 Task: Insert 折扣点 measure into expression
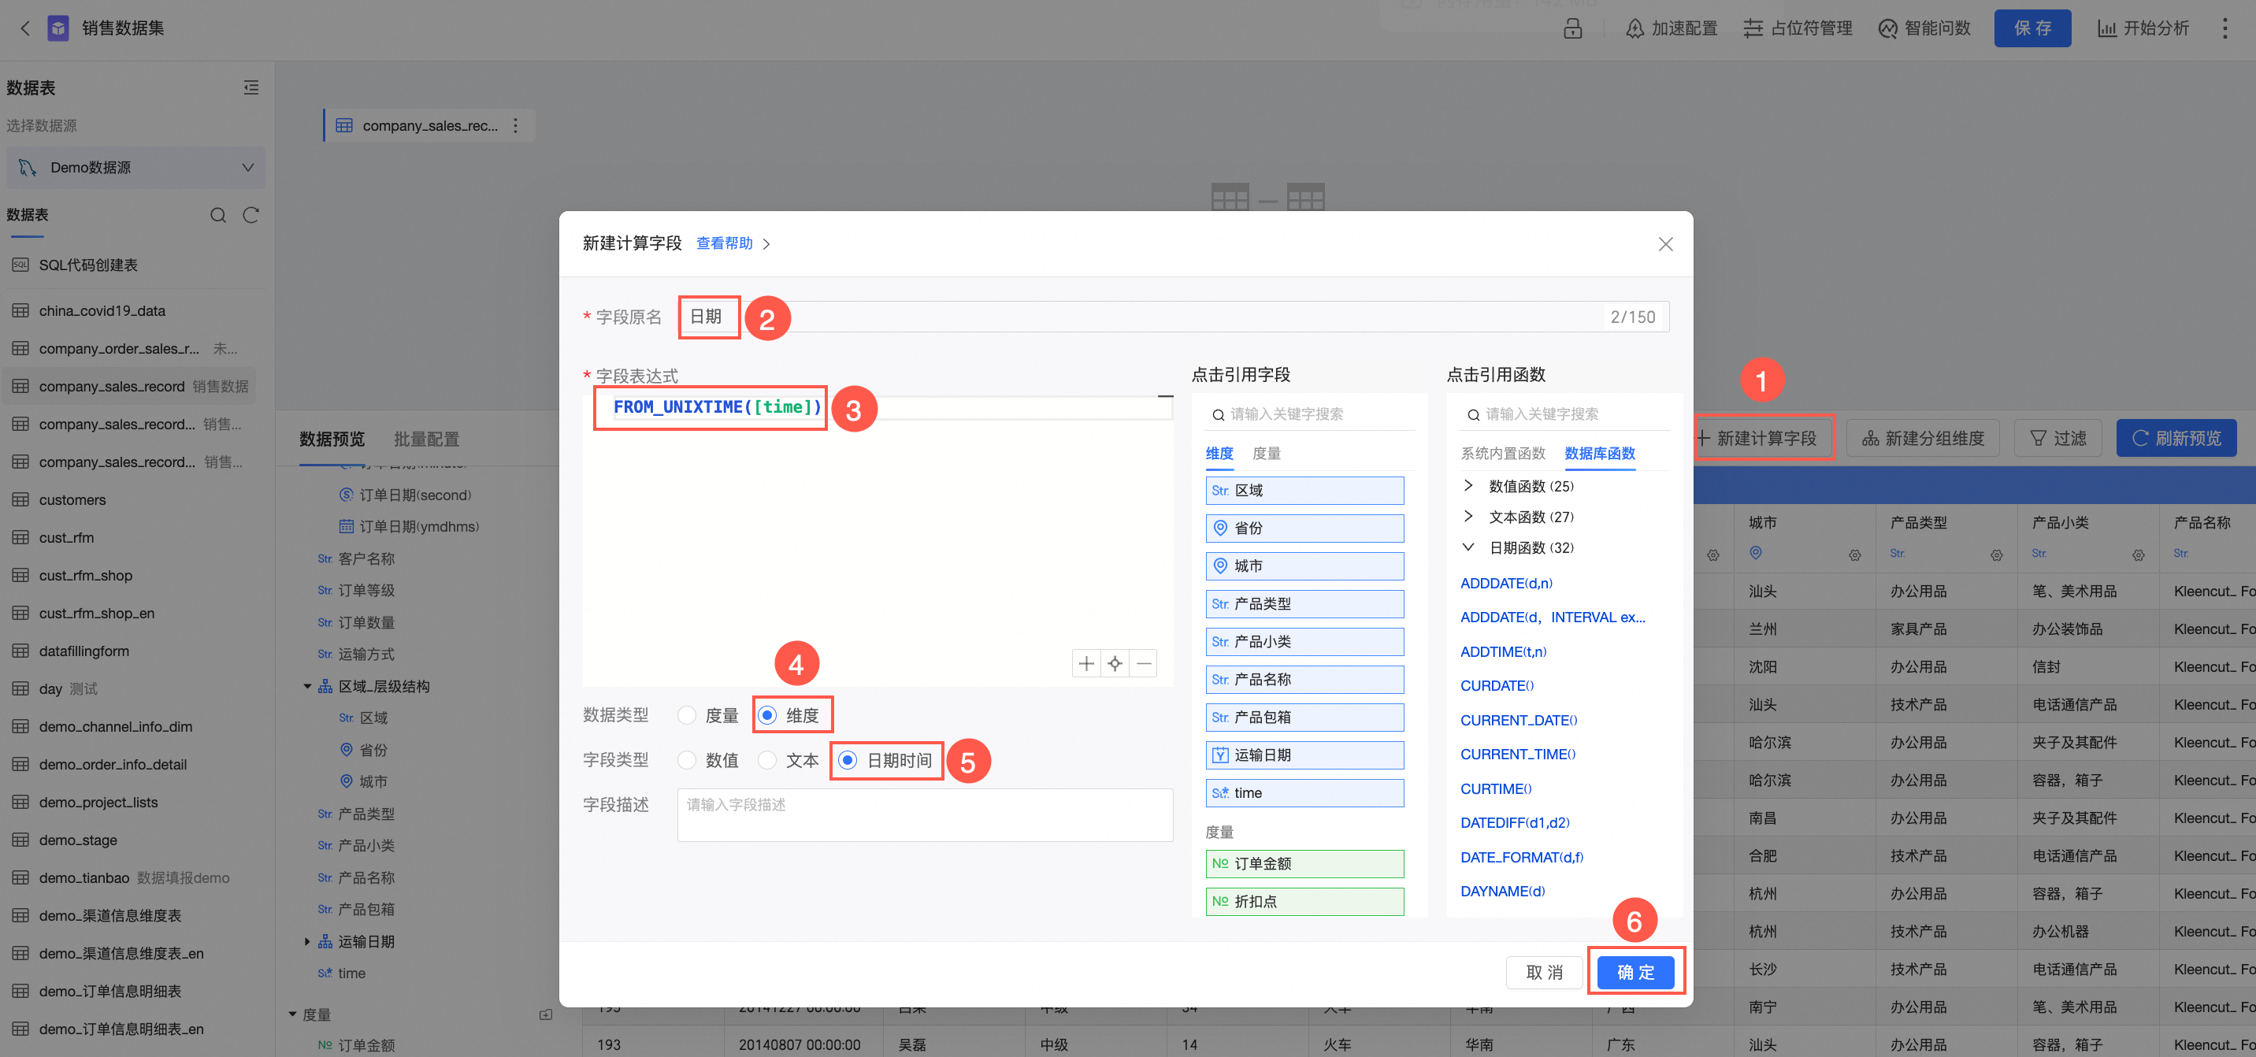[1304, 901]
